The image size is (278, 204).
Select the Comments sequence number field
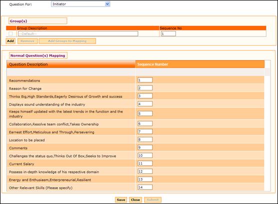click(145, 147)
